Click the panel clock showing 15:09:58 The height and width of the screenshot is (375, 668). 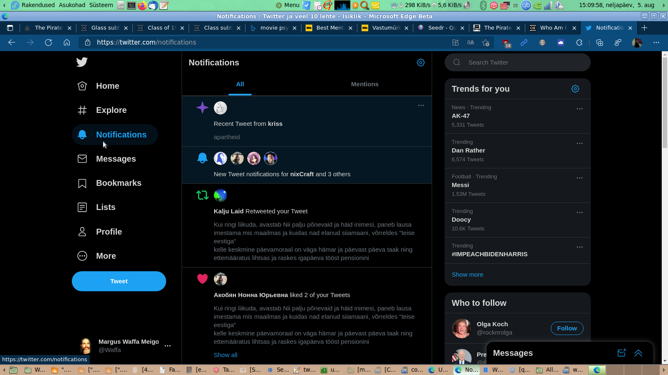pos(617,5)
